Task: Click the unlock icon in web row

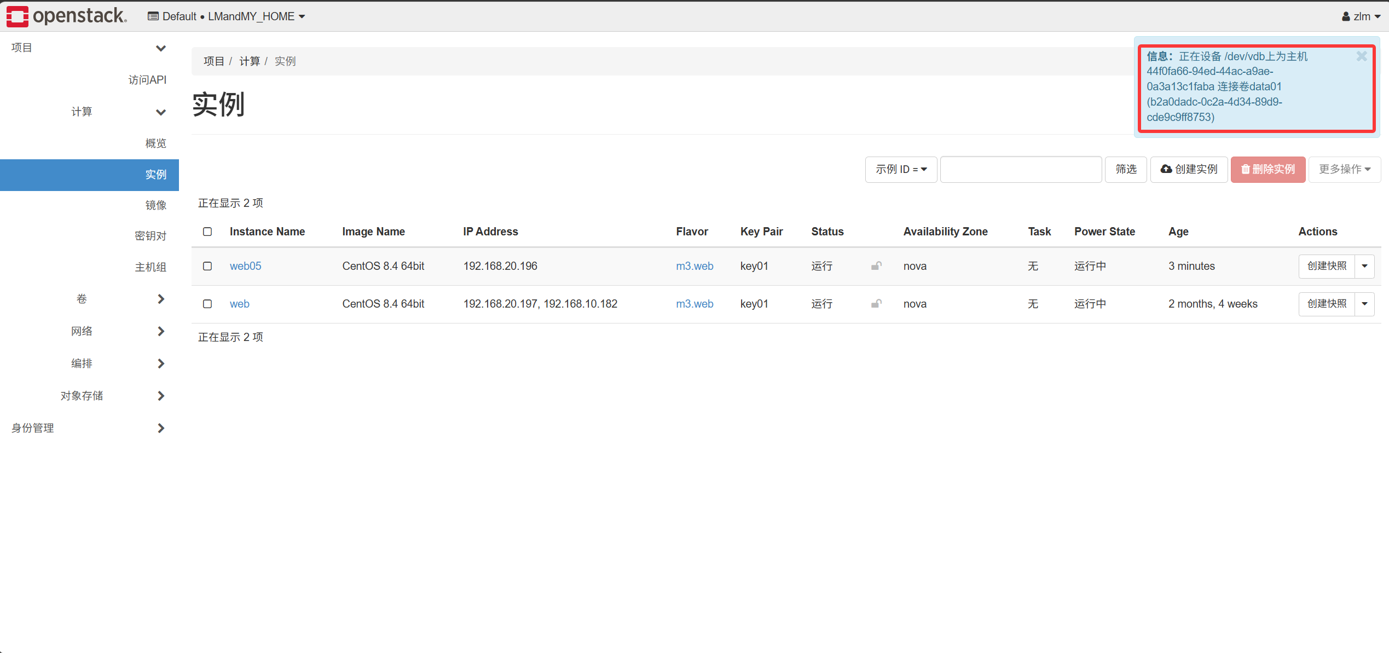Action: pos(876,304)
